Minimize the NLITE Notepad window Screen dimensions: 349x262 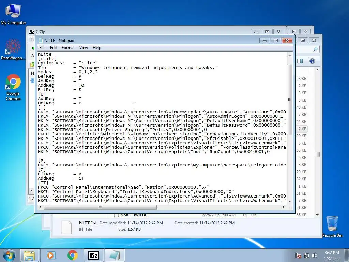tap(264, 40)
